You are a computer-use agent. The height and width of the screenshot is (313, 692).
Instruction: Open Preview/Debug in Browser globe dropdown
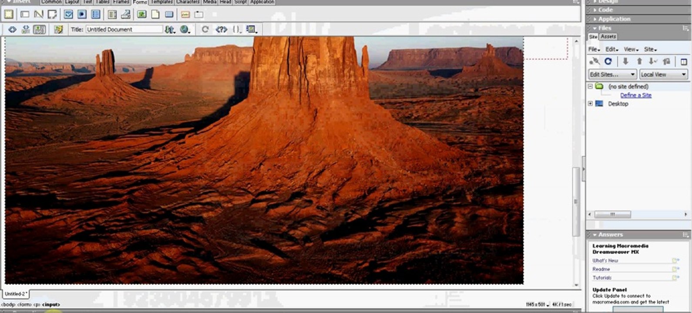pos(185,30)
